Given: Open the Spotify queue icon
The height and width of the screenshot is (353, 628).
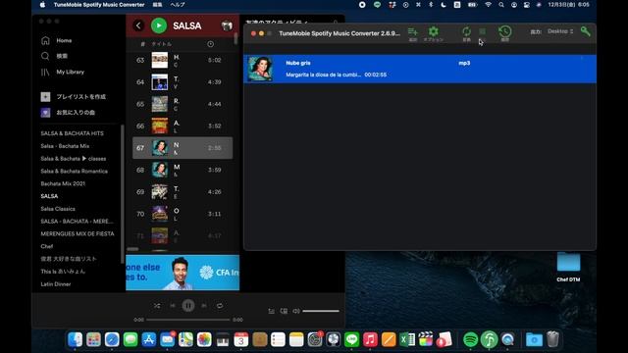Looking at the screenshot, I should coord(272,311).
